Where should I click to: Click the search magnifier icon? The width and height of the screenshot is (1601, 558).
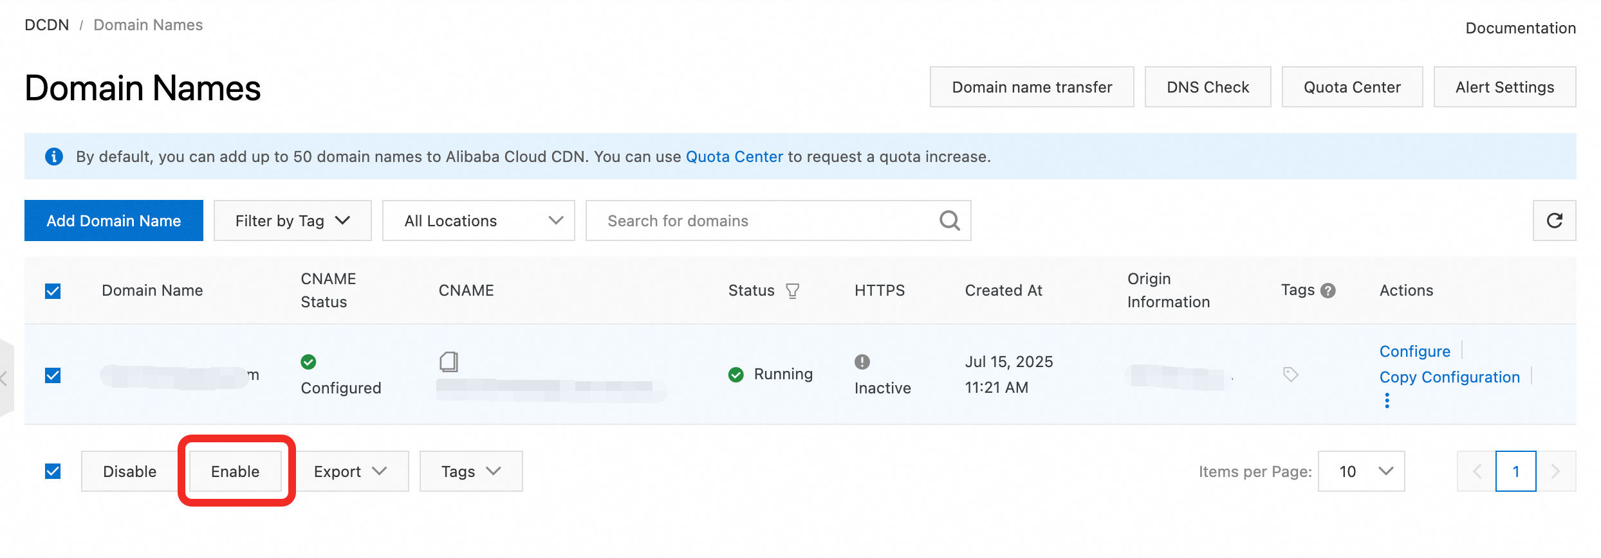(949, 221)
